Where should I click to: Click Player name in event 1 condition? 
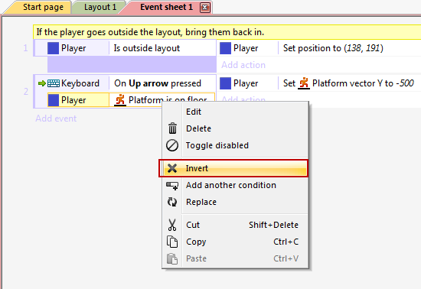tap(73, 48)
